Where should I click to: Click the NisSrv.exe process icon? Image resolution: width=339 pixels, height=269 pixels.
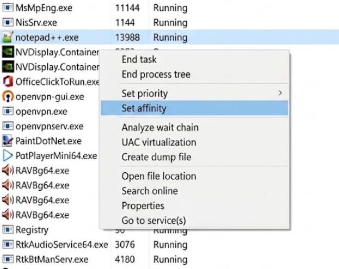tap(8, 22)
